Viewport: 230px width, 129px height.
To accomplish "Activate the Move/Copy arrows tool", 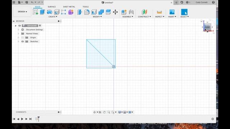I will coord(115,12).
